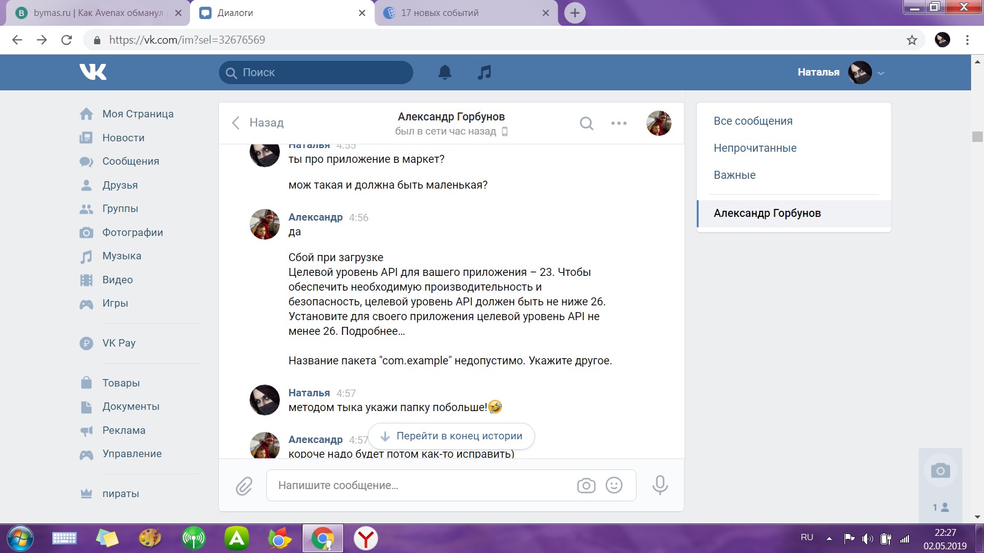984x553 pixels.
Task: Search within this conversation
Action: pyautogui.click(x=586, y=124)
